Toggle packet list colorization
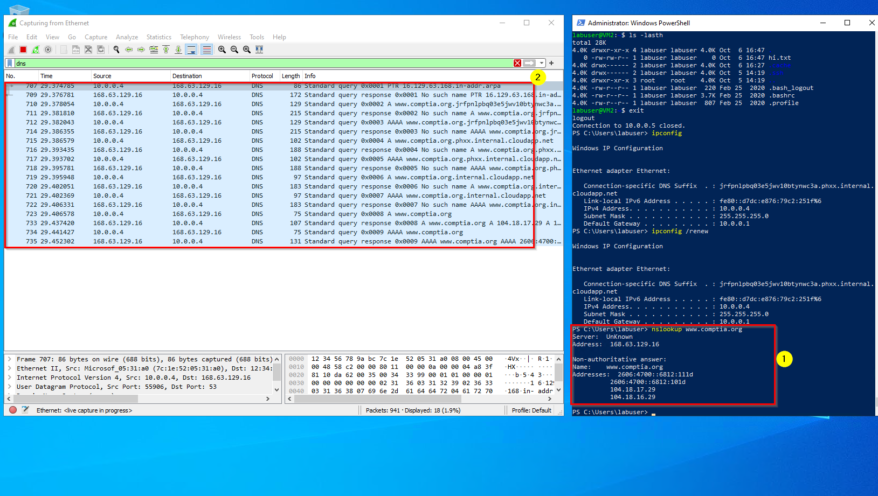The height and width of the screenshot is (496, 878). click(206, 50)
